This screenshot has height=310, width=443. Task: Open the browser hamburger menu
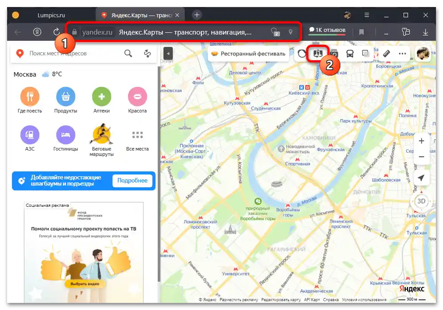[367, 15]
